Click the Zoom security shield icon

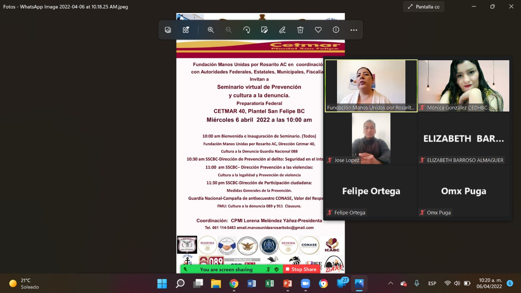(277, 269)
